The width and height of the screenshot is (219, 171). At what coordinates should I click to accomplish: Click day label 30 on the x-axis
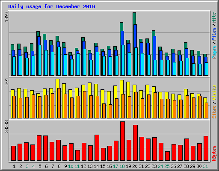pyautogui.click(x=199, y=166)
